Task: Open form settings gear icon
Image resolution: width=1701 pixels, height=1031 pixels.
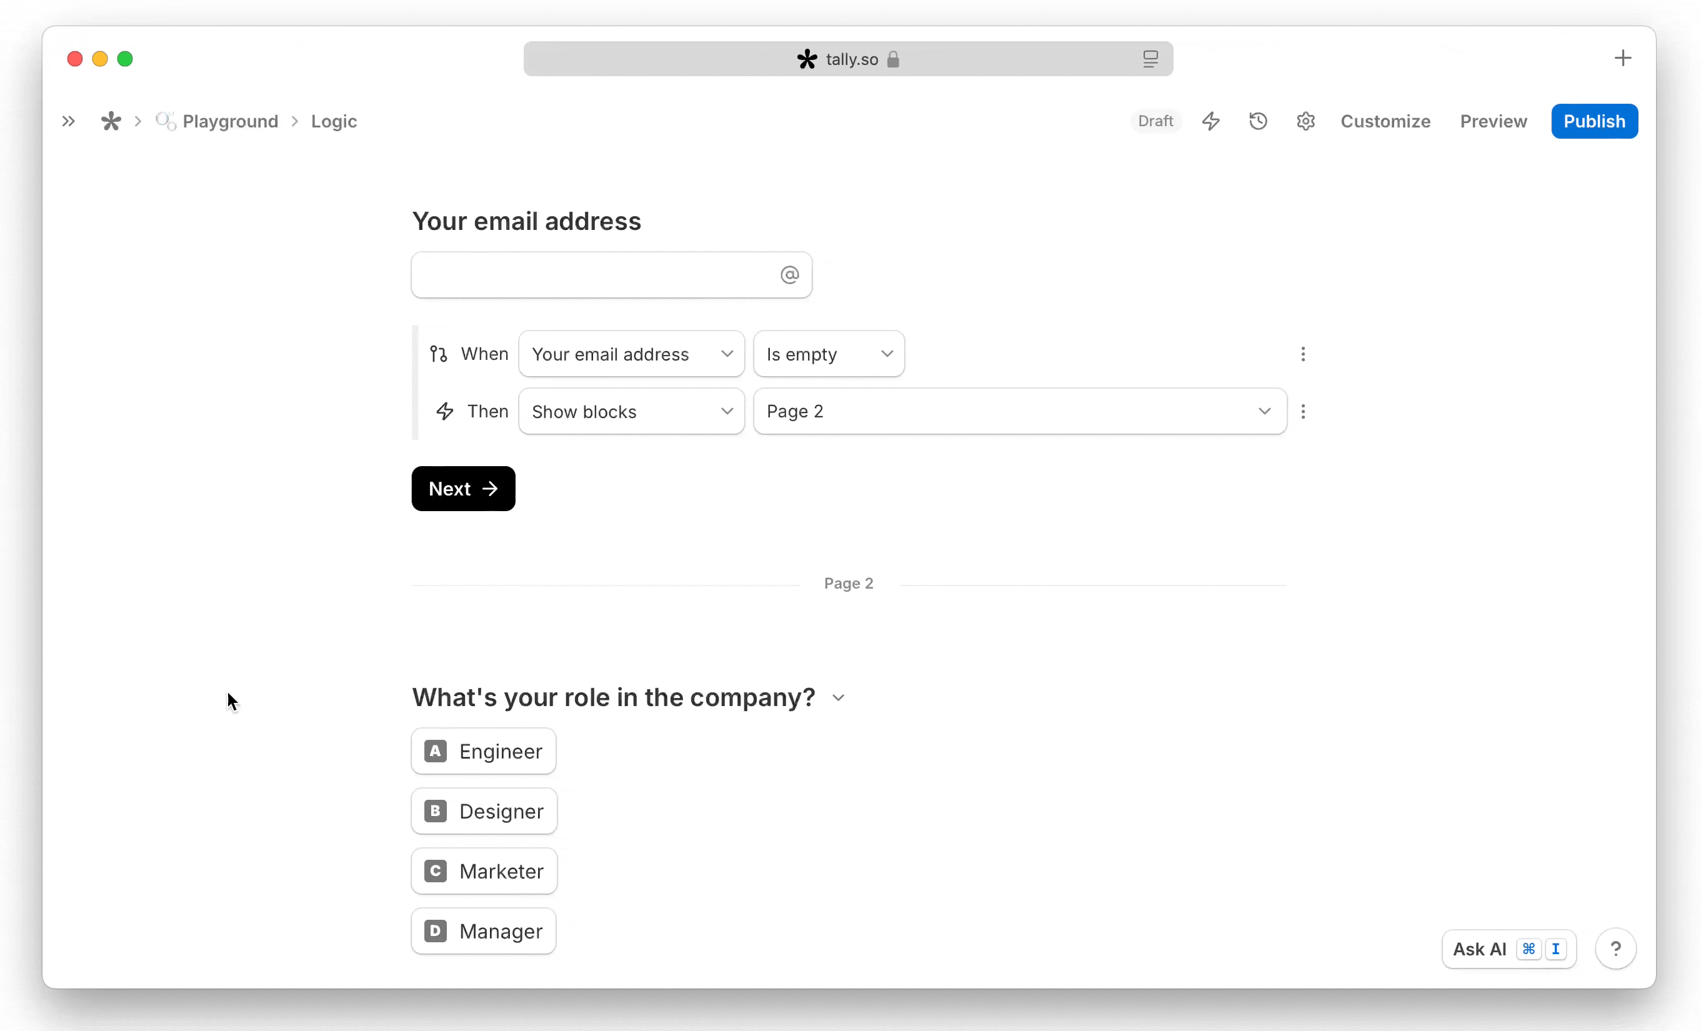Action: (x=1305, y=121)
